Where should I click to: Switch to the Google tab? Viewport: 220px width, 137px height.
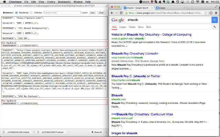tap(170, 8)
